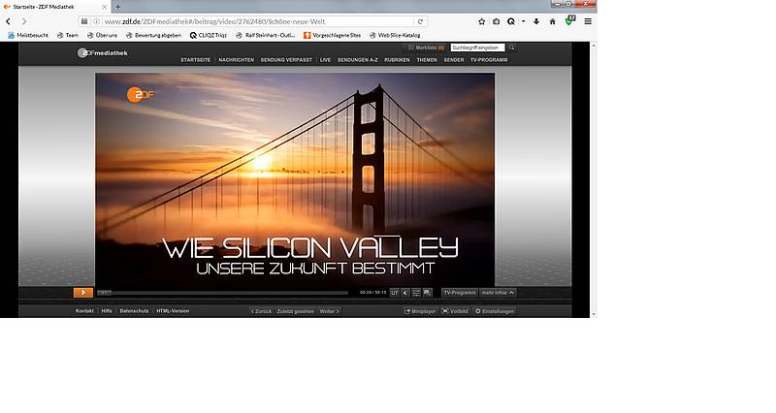Open the Einstellungen settings

495,311
